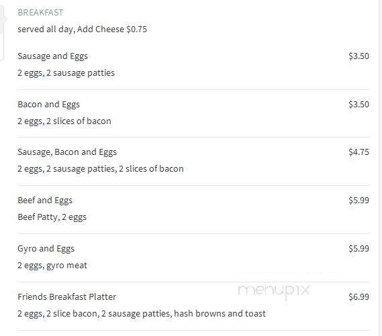The width and height of the screenshot is (382, 336).
Task: Click the '2 eggs, 2 sausage patties' description
Action: click(x=66, y=73)
